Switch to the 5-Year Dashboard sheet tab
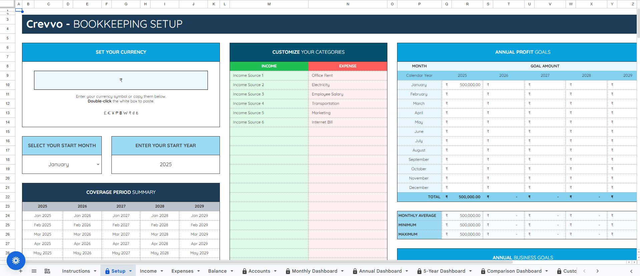The width and height of the screenshot is (640, 276). (444, 271)
